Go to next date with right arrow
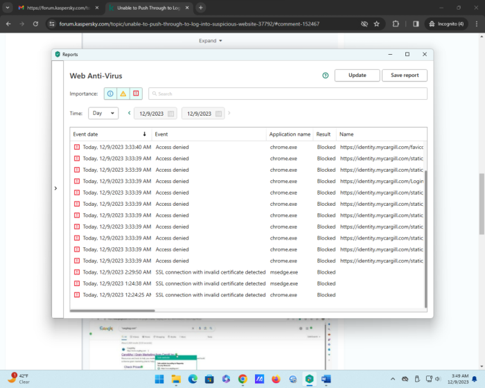 click(x=229, y=113)
